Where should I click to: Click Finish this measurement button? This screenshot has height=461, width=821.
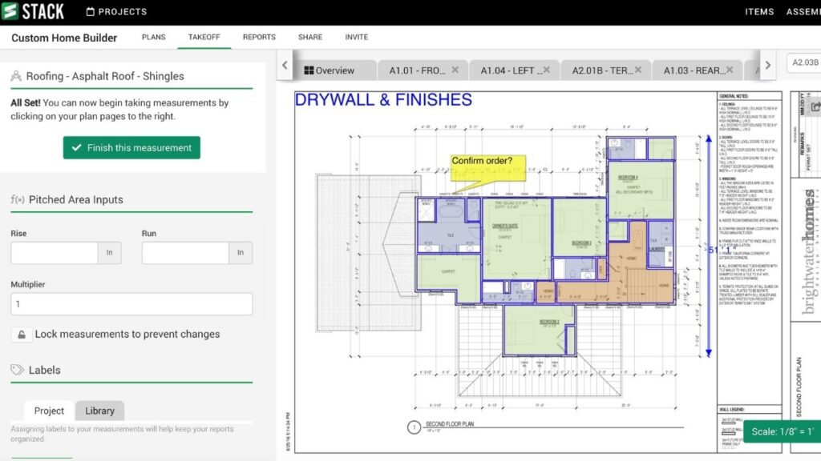click(x=131, y=148)
